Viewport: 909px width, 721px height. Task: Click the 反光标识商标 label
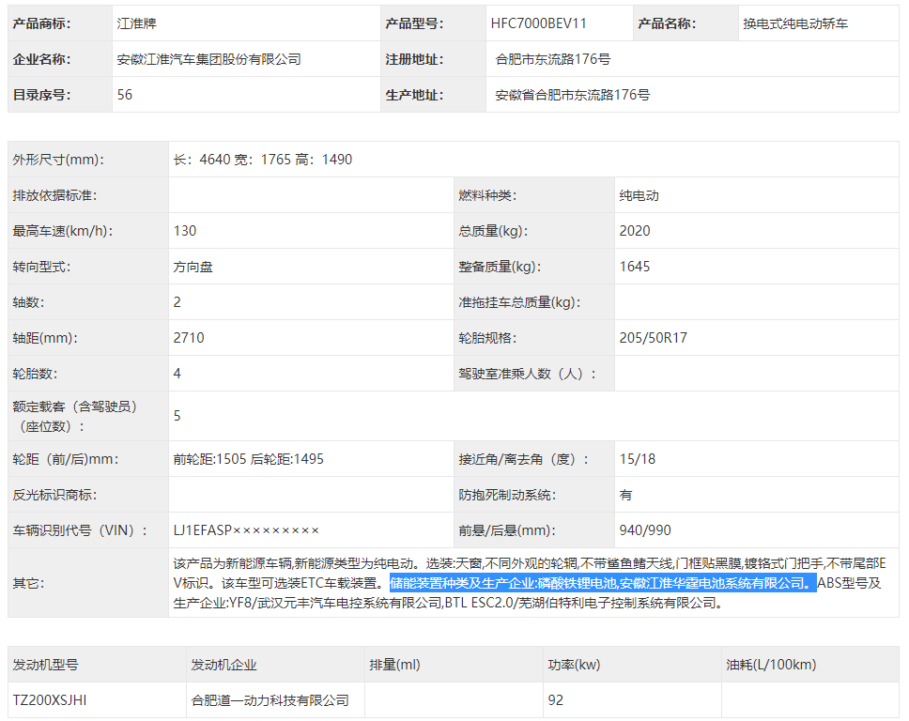point(55,495)
